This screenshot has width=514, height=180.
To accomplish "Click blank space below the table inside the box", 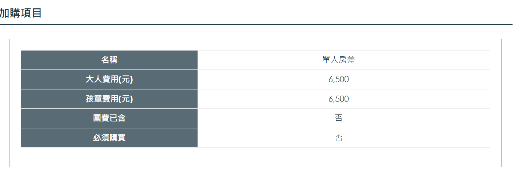I will click(x=255, y=157).
